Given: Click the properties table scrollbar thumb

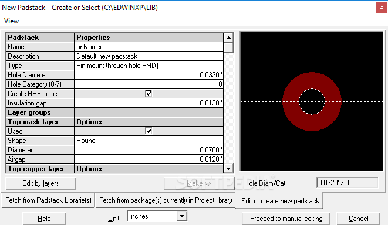Looking at the screenshot, I should [x=229, y=47].
